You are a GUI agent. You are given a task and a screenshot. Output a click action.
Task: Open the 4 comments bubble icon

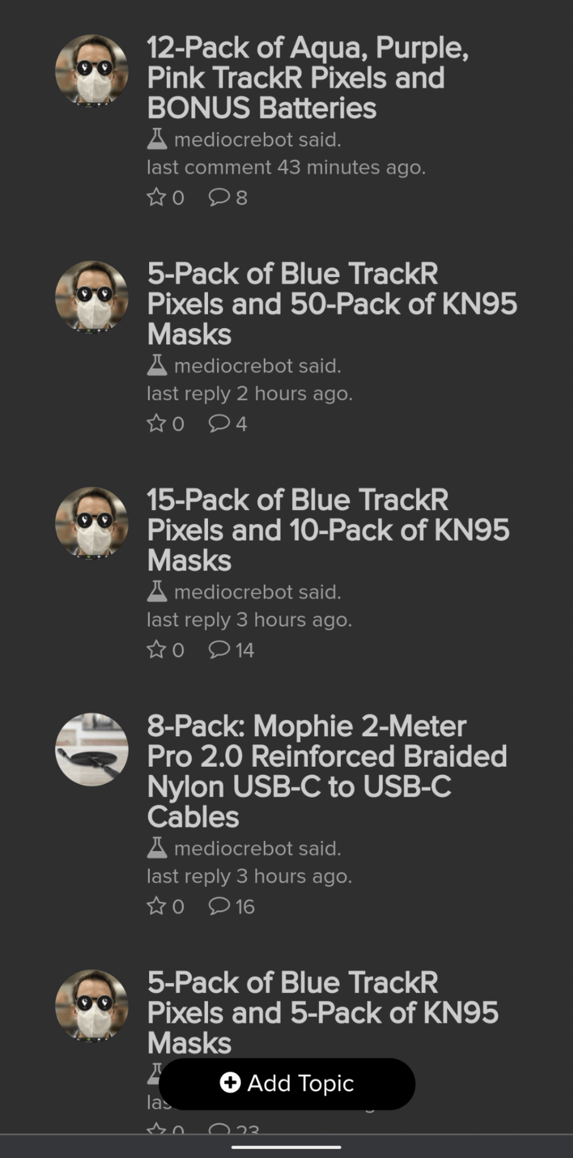point(219,424)
